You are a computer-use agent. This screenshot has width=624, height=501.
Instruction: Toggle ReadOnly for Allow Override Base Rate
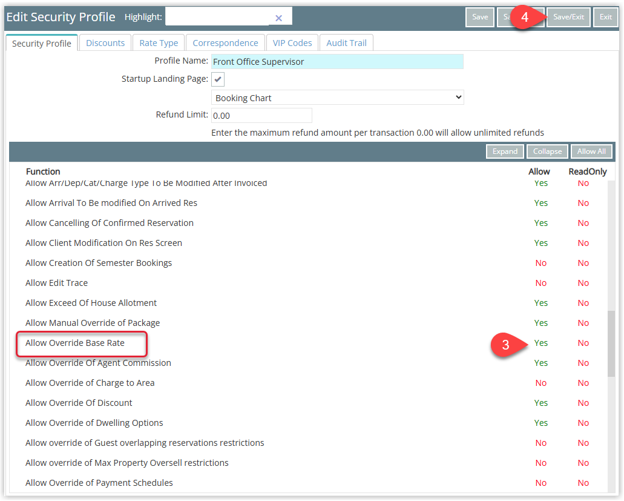583,343
